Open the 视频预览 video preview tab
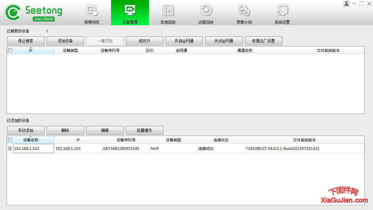Screen dimensions: 373x210 point(92,13)
